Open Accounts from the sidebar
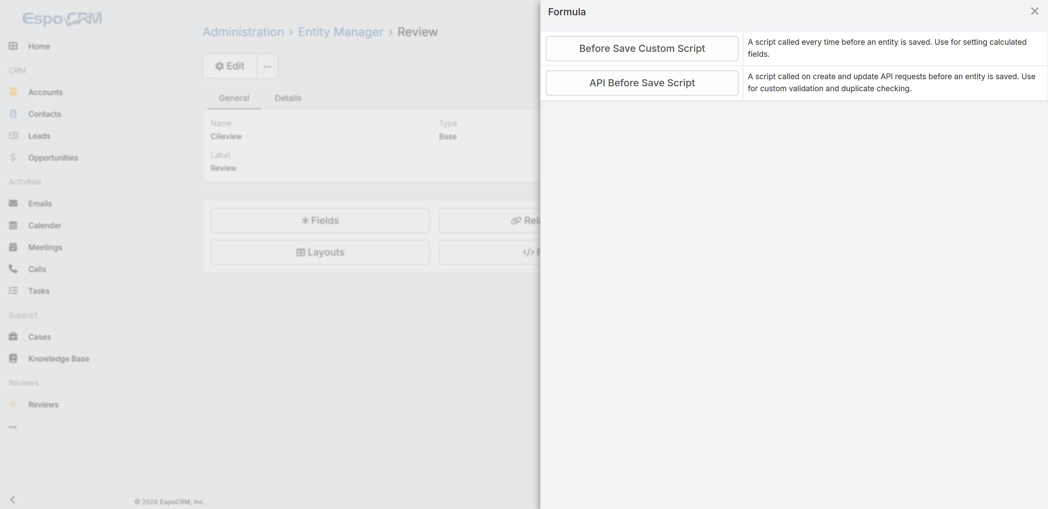This screenshot has width=1048, height=509. [x=46, y=93]
